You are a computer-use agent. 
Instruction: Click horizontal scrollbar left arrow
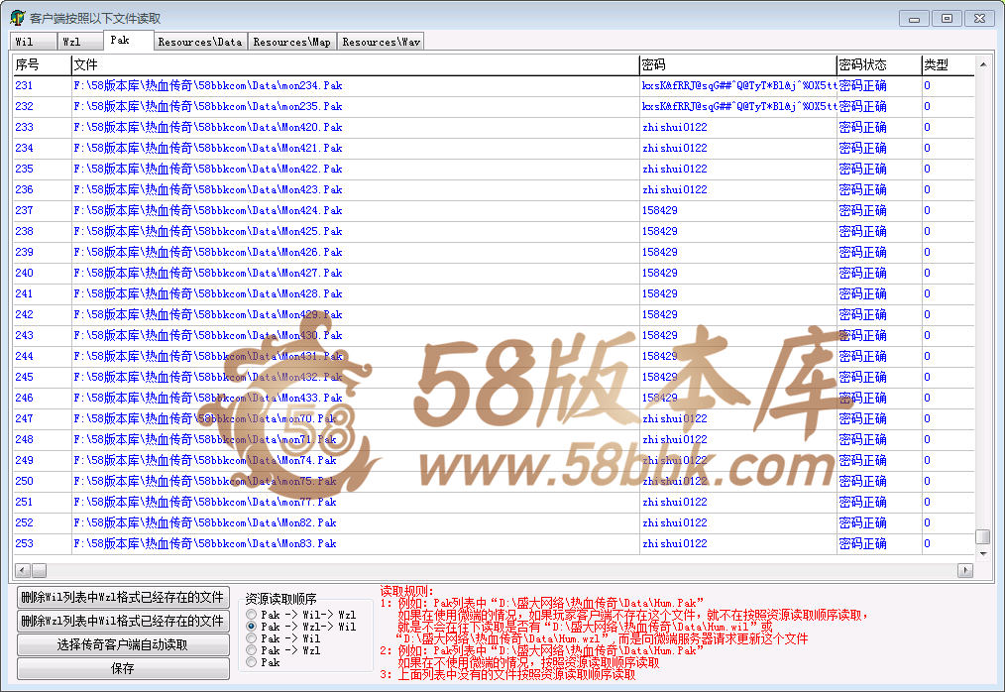pyautogui.click(x=23, y=570)
